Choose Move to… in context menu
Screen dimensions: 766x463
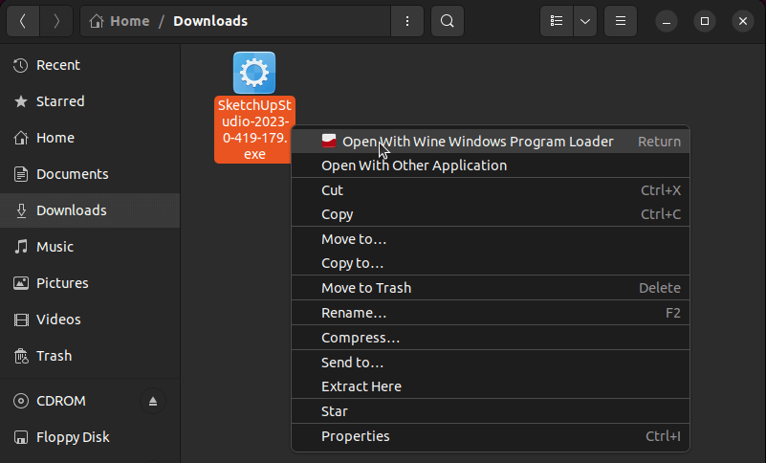[491, 239]
